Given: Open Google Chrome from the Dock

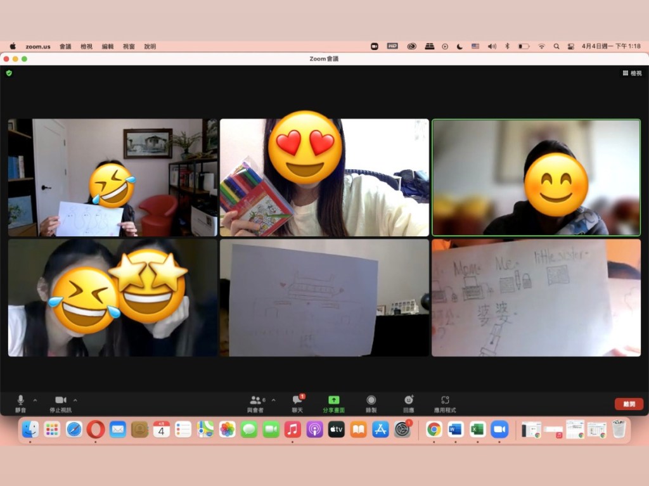Looking at the screenshot, I should click(434, 430).
